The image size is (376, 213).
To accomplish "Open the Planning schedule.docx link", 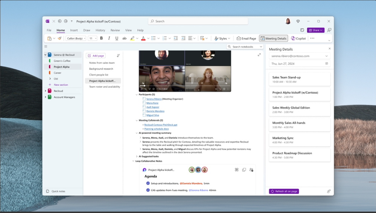I will [x=156, y=129].
